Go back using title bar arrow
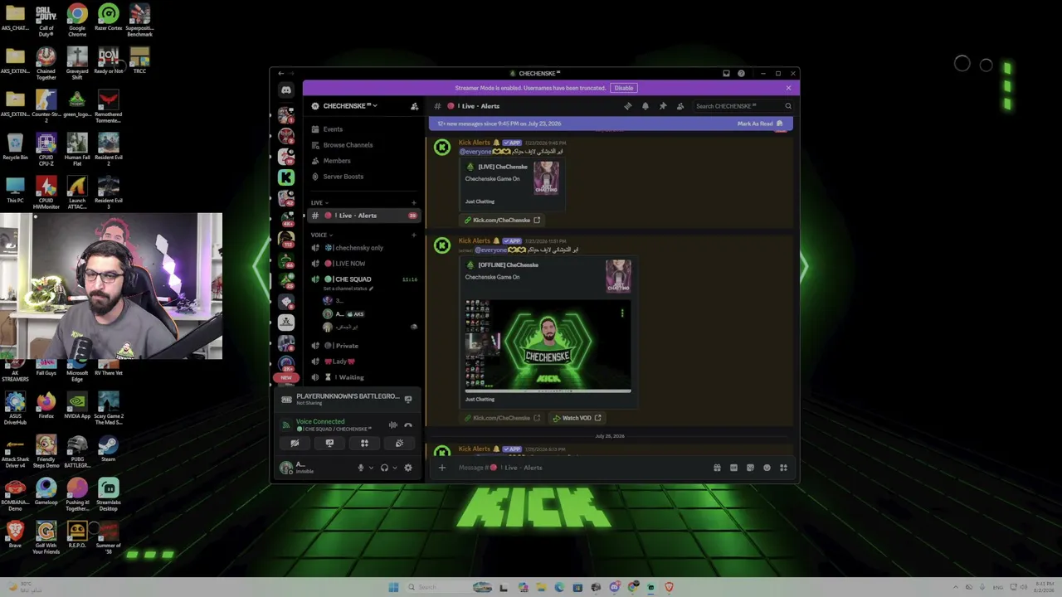 click(281, 74)
